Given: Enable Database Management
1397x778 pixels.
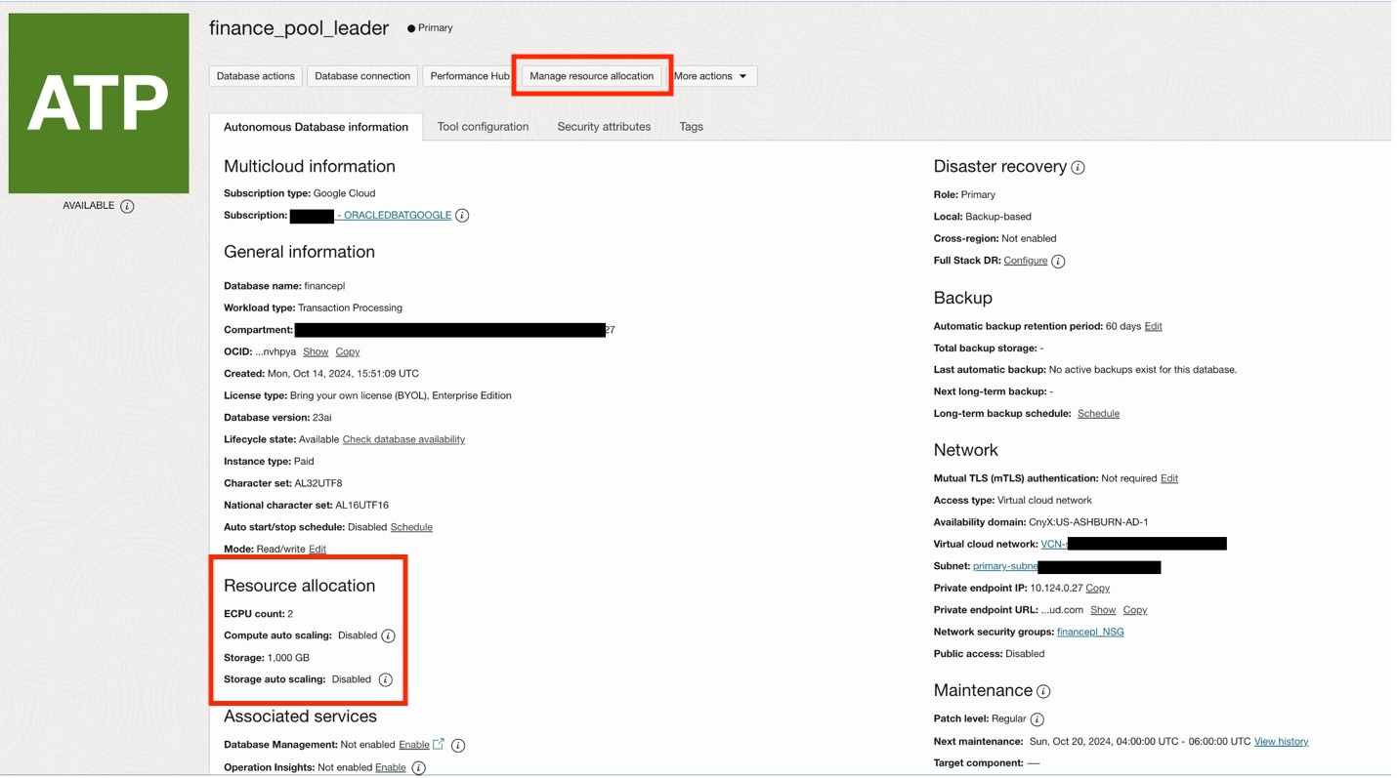Looking at the screenshot, I should click(414, 745).
